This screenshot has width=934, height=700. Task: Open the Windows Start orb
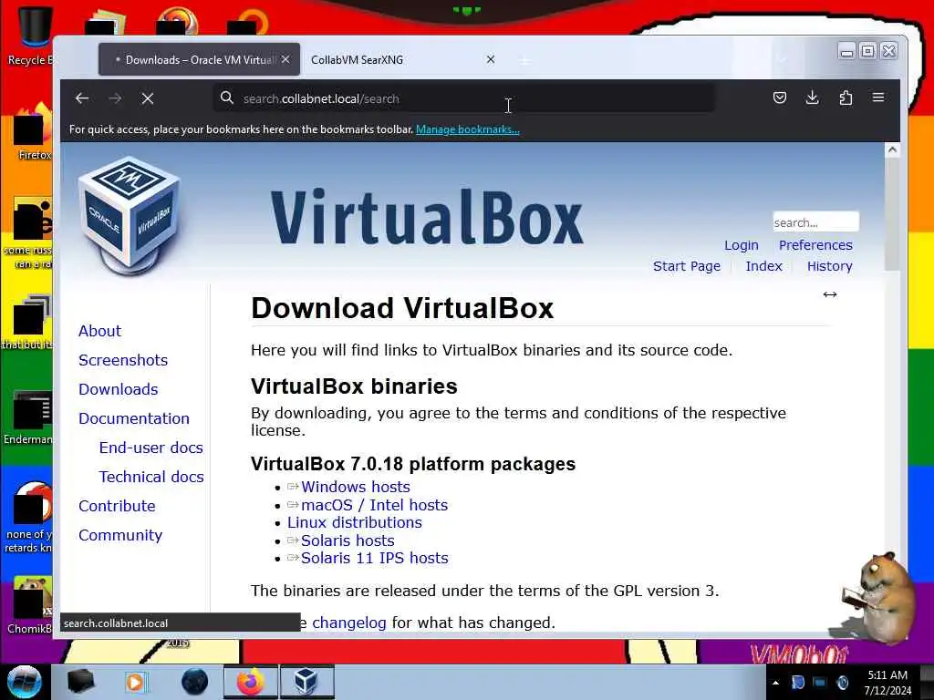point(24,682)
